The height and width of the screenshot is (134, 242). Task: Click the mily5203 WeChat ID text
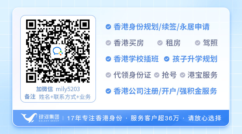pyautogui.click(x=68, y=89)
